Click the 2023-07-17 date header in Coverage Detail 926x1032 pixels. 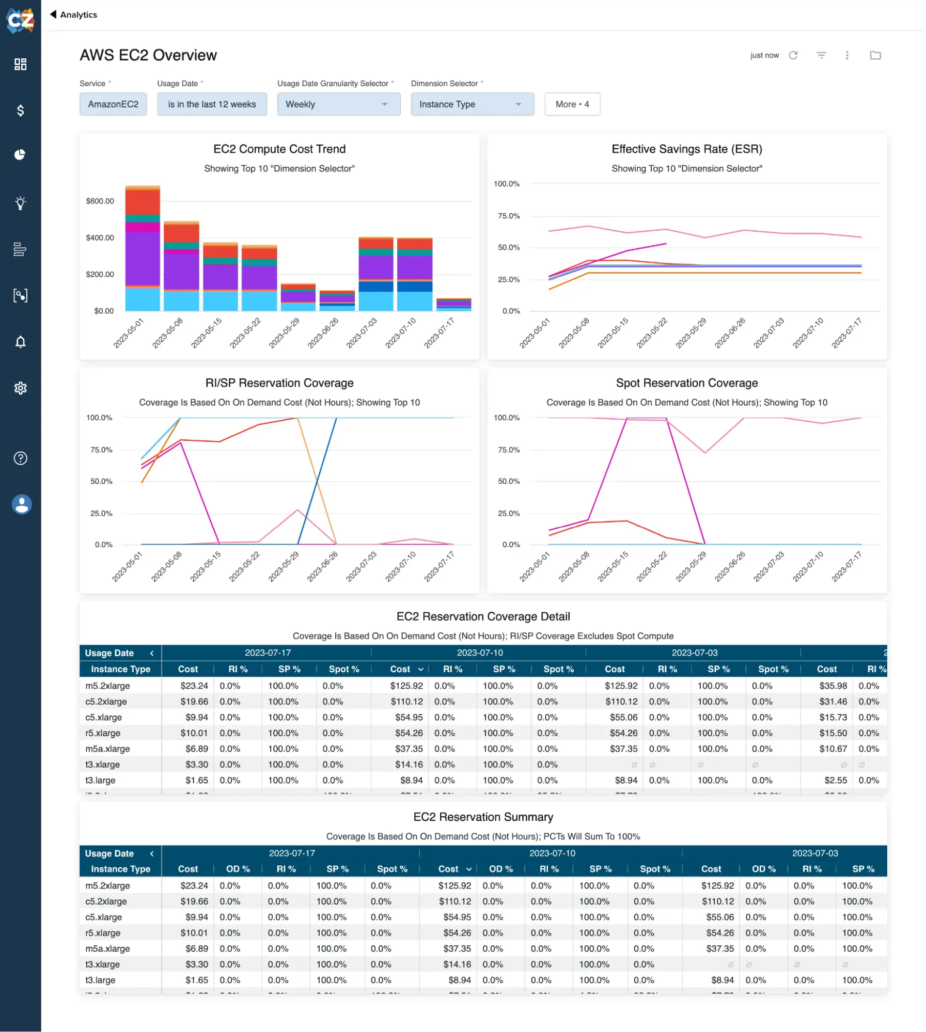coord(268,653)
